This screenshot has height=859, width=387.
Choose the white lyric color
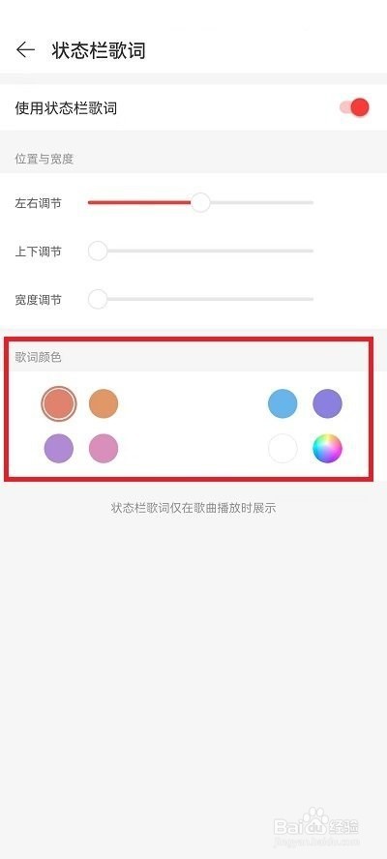tap(283, 449)
